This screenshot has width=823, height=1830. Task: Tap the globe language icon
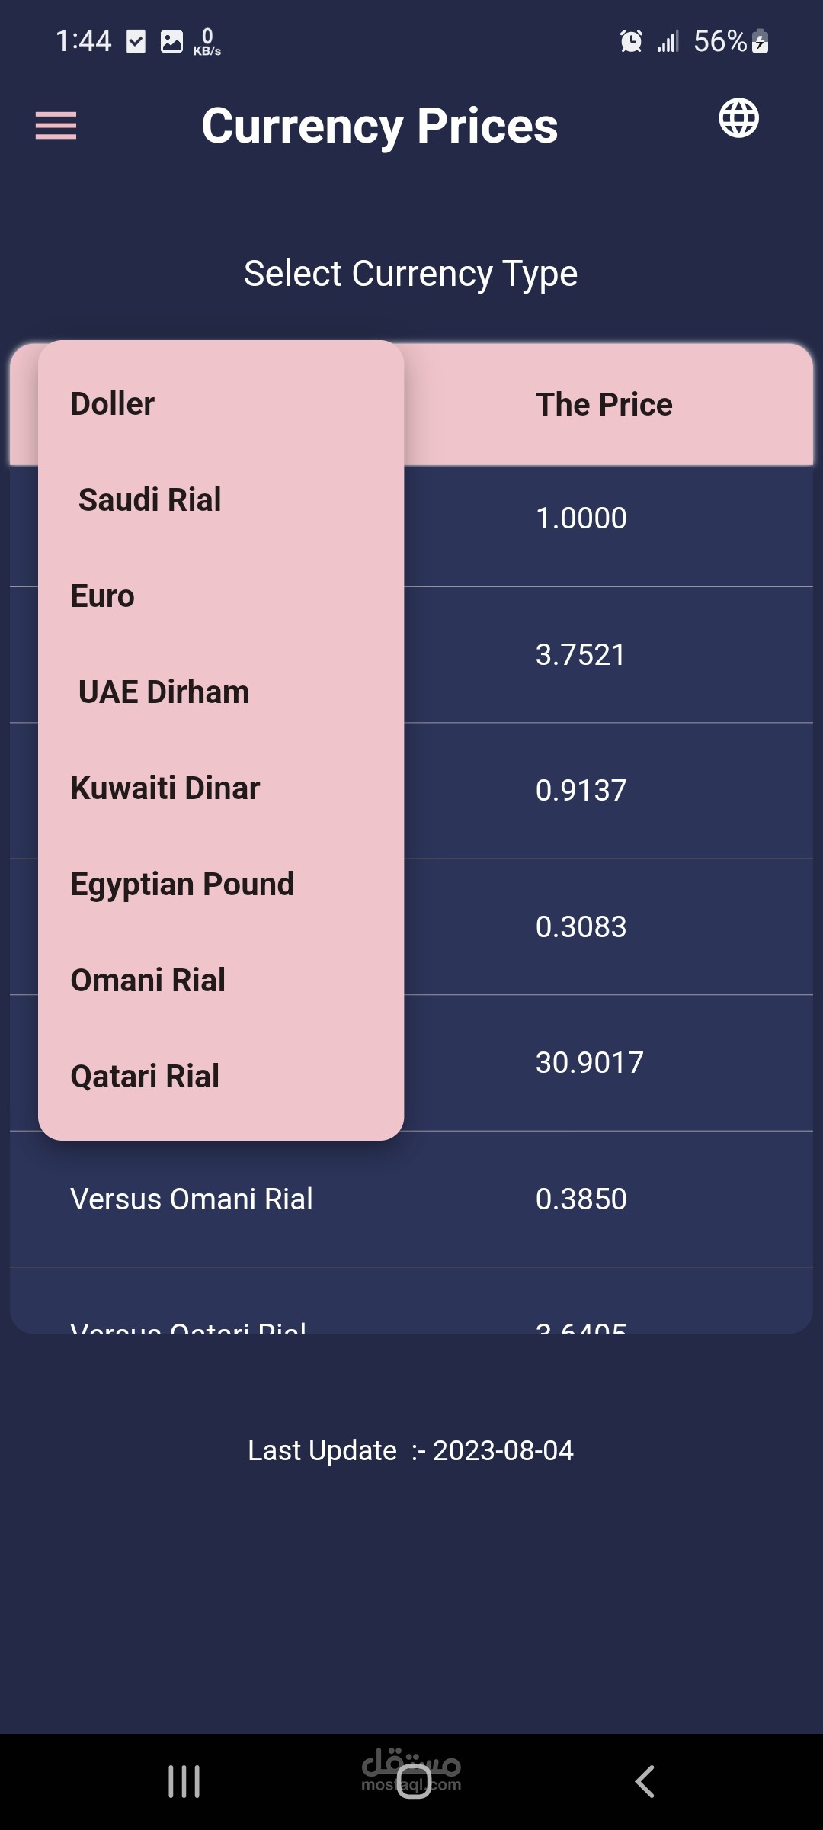[x=738, y=118]
